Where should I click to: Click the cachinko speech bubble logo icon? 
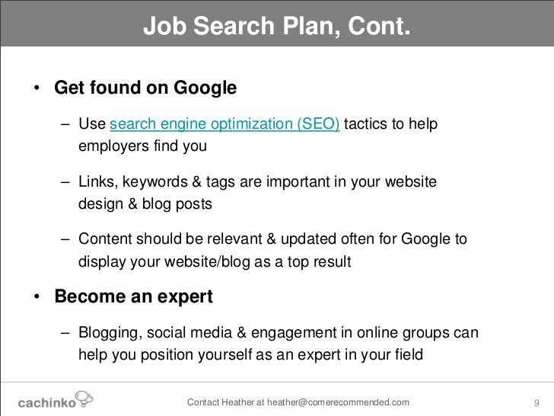[x=84, y=399]
